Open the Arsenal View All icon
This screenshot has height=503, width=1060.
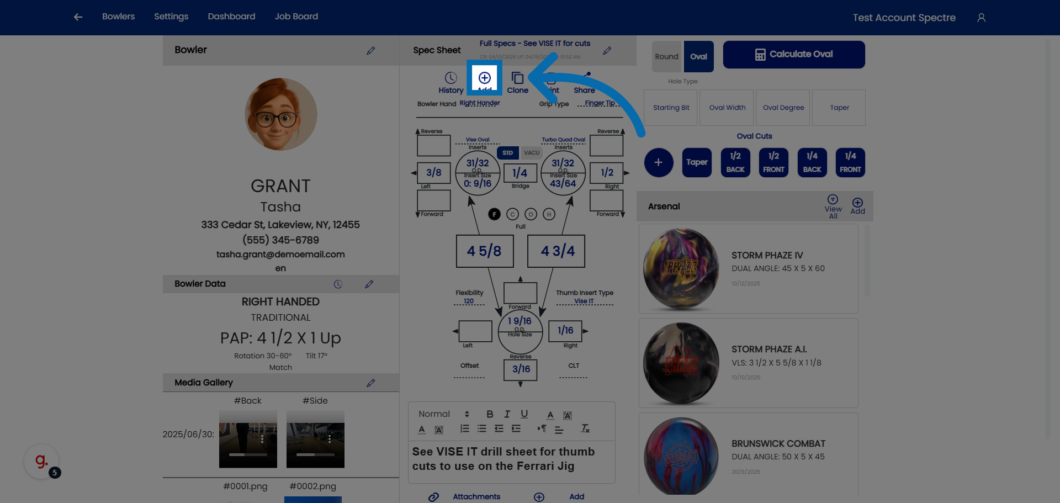[833, 199]
